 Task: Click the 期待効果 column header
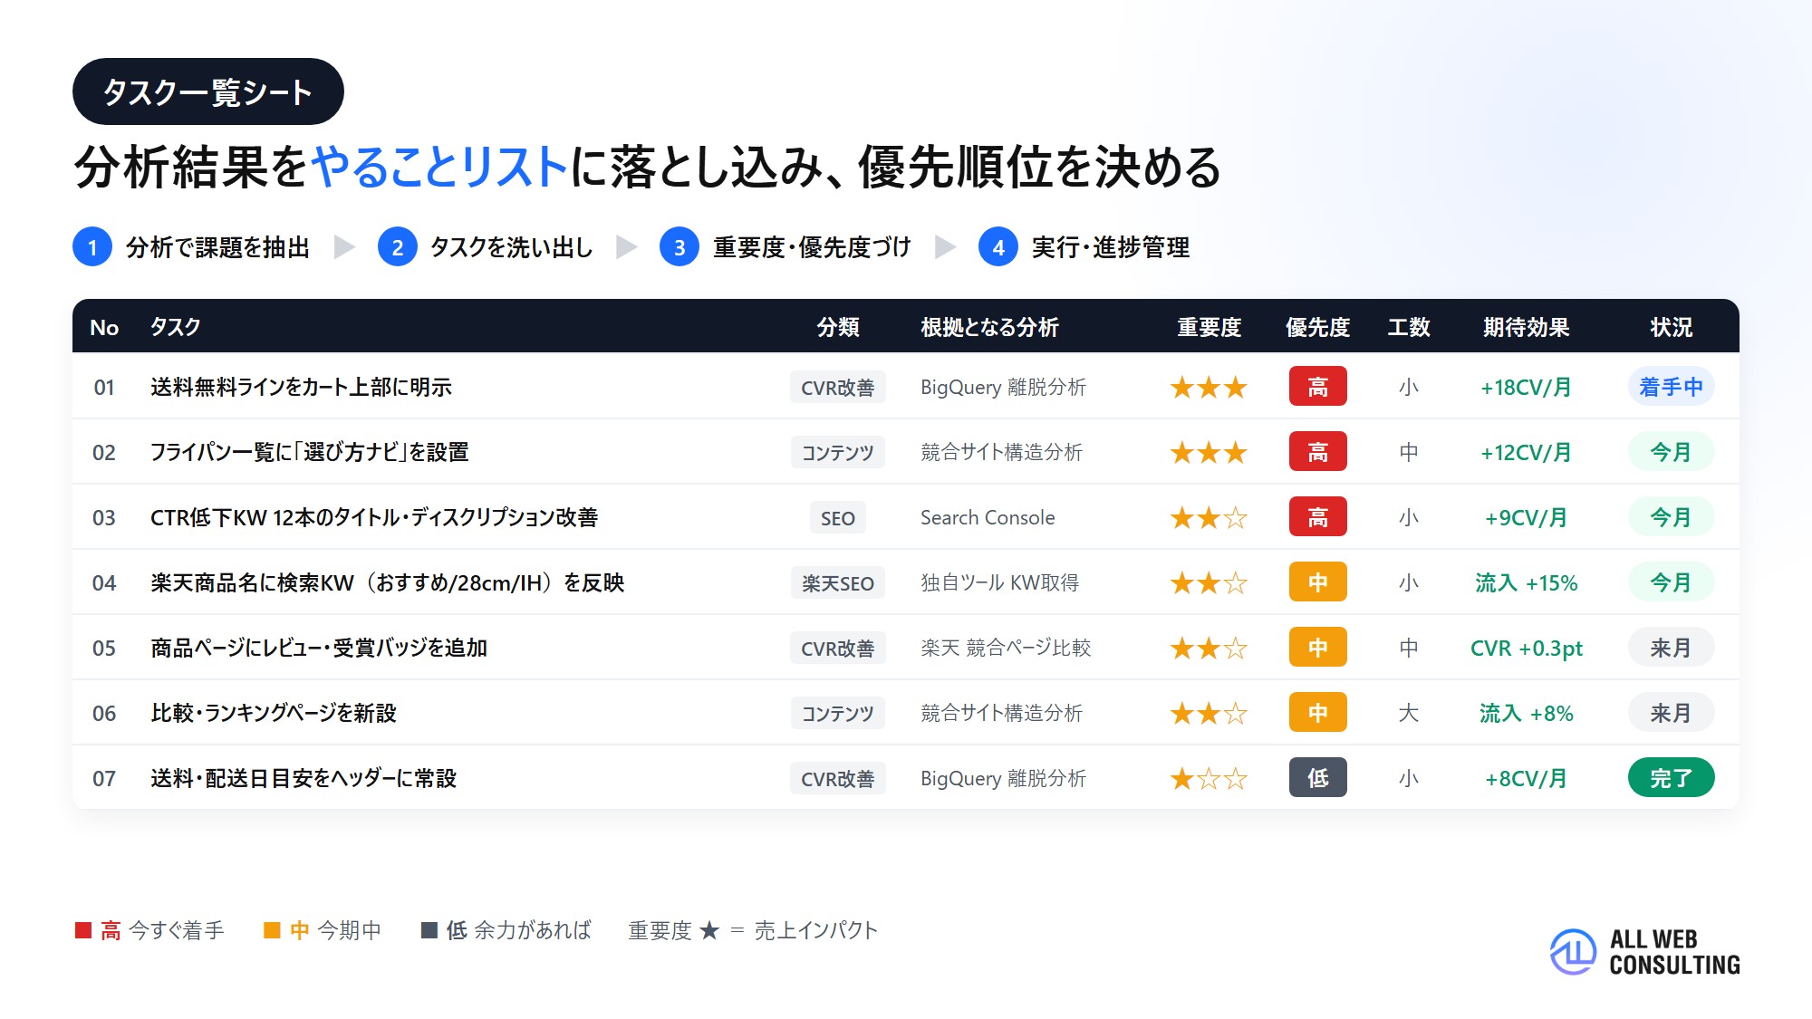click(x=1526, y=327)
